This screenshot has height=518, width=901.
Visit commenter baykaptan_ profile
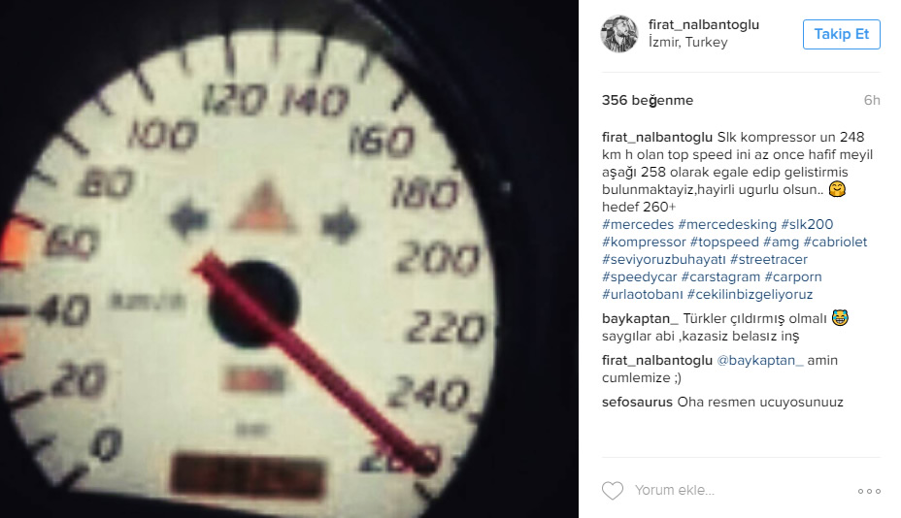[x=640, y=319]
